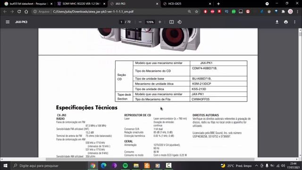Zoom out the PDF with minus button

(140, 22)
